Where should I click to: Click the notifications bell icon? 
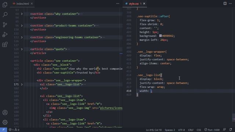pyautogui.click(x=231, y=129)
